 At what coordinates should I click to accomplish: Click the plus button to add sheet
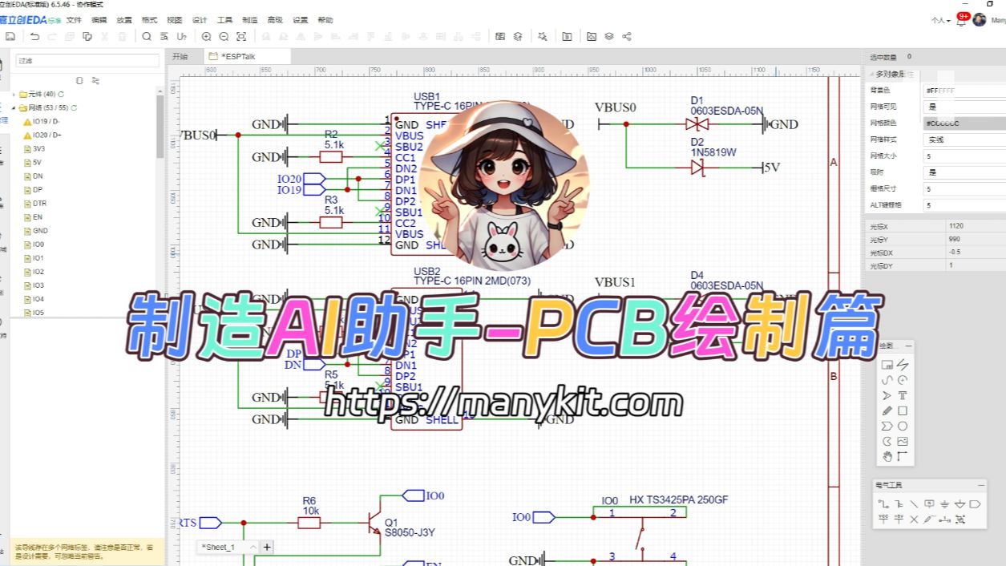(x=268, y=547)
